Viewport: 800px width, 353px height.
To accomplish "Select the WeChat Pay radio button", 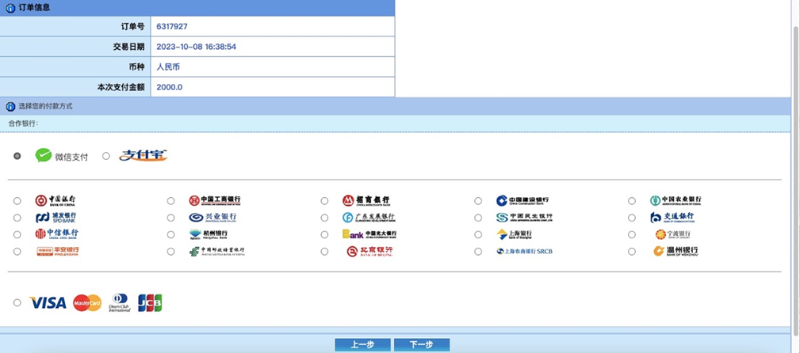I will click(x=17, y=156).
